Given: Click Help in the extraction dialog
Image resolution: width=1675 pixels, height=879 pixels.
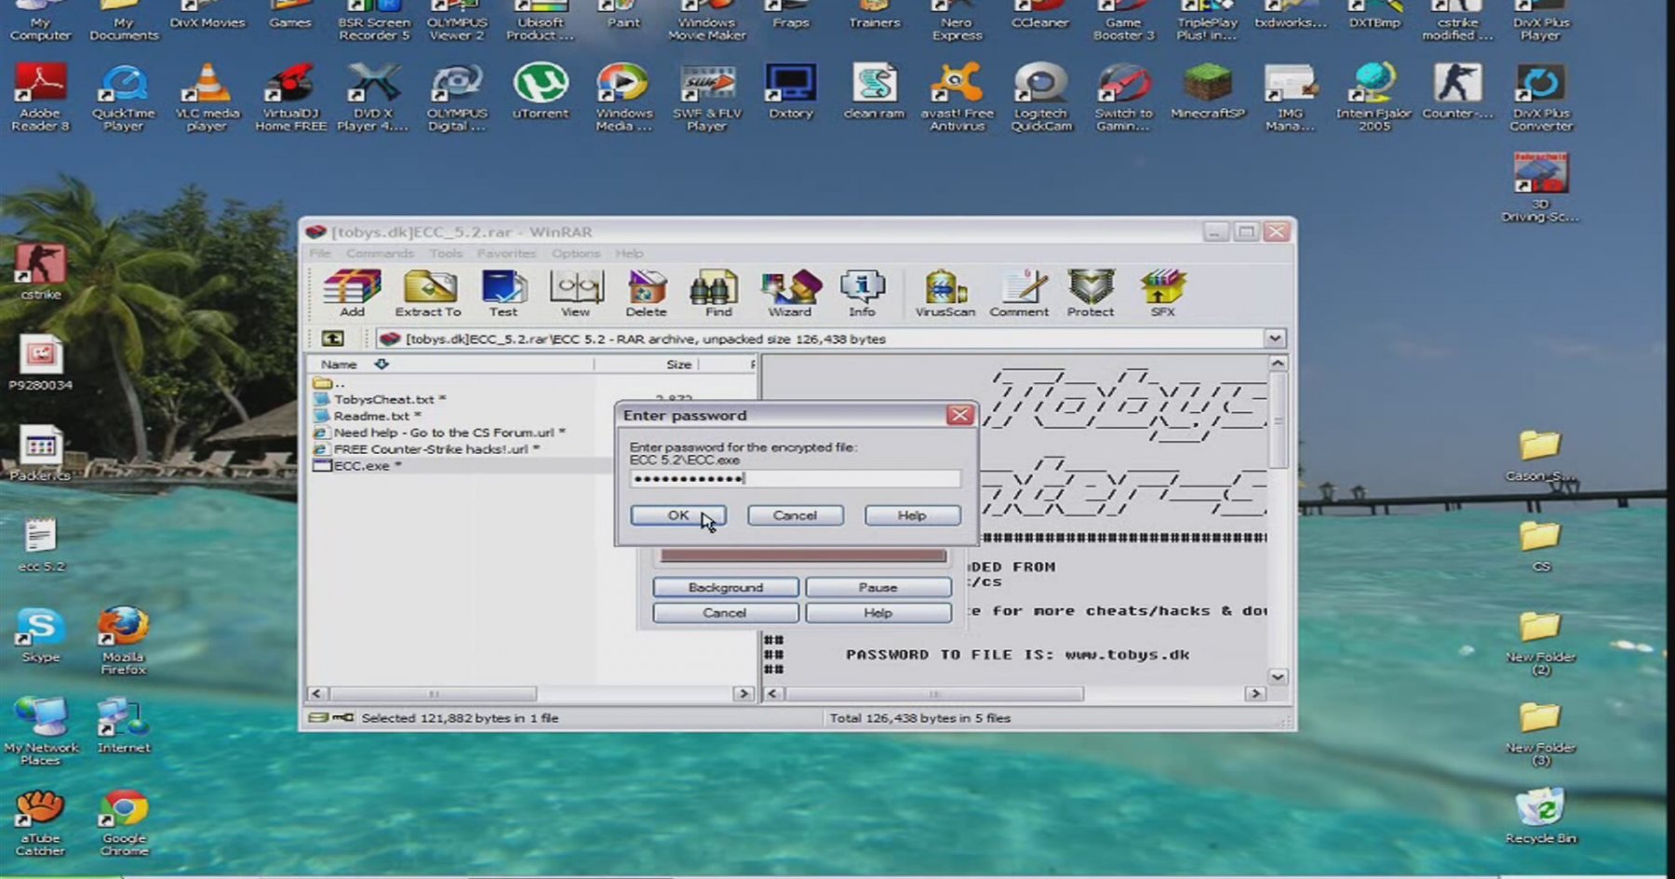Looking at the screenshot, I should pyautogui.click(x=878, y=613).
